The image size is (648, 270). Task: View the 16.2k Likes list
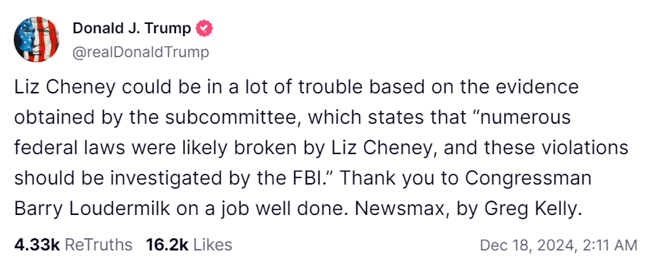click(x=189, y=245)
